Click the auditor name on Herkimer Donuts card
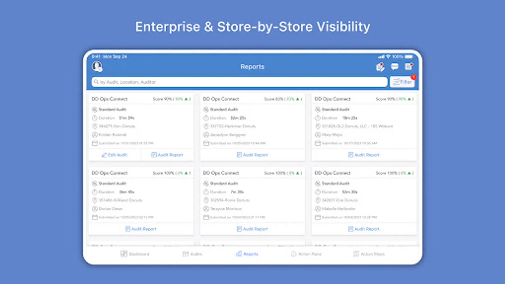Viewport: 505px width, 284px height. tap(228, 135)
